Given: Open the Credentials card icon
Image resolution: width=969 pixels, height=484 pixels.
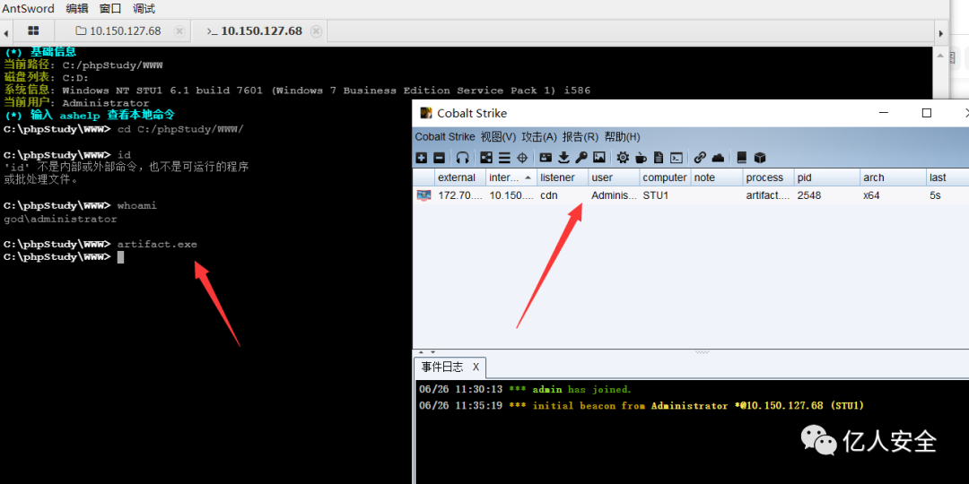Looking at the screenshot, I should click(546, 158).
